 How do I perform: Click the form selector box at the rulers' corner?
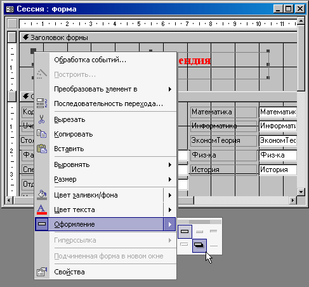(x=12, y=23)
